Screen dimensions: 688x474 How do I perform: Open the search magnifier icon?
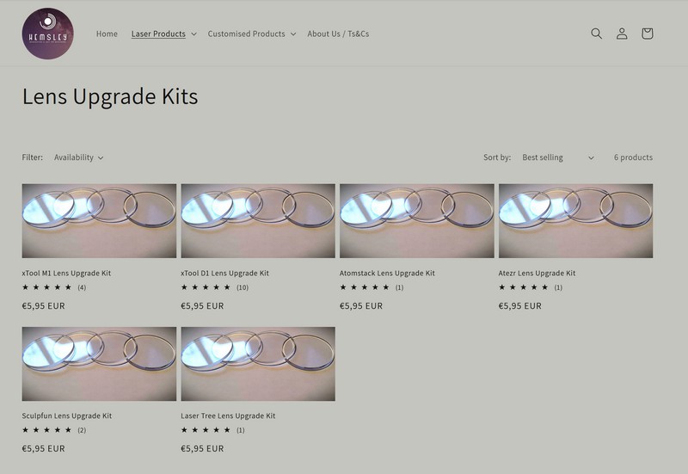[x=596, y=34]
